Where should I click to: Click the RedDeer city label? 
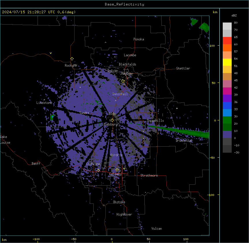[127, 74]
